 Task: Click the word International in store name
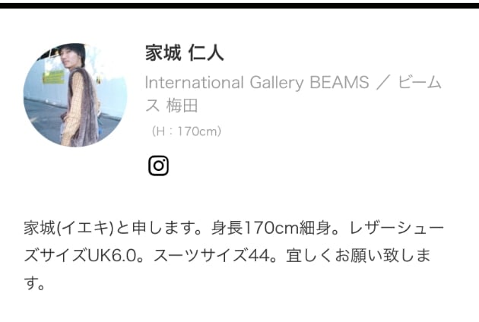(195, 83)
